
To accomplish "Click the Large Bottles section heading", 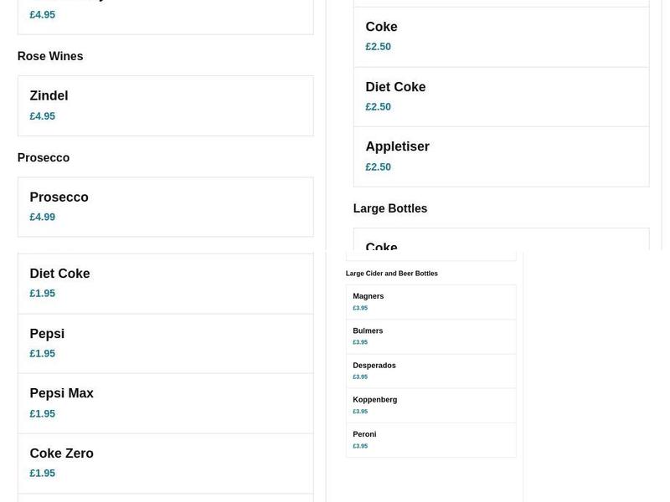I will click(390, 209).
